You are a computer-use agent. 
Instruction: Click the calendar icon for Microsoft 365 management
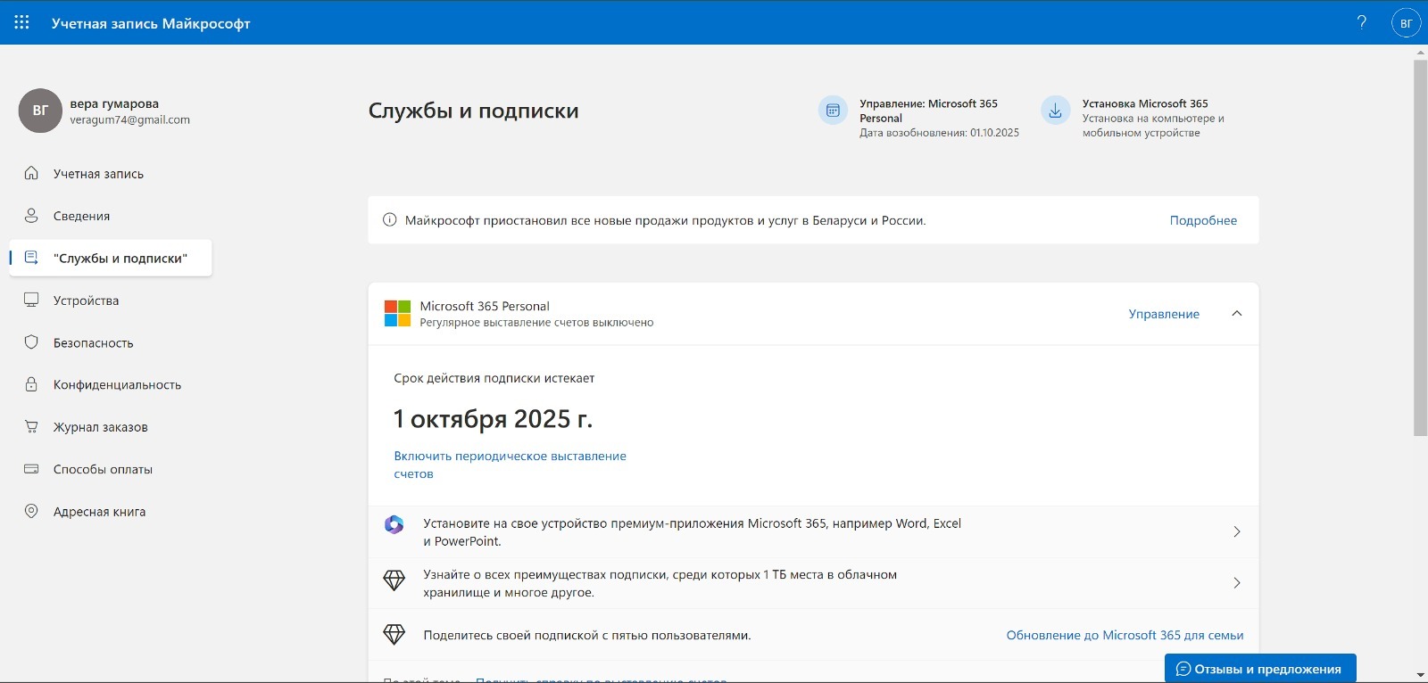click(x=833, y=111)
